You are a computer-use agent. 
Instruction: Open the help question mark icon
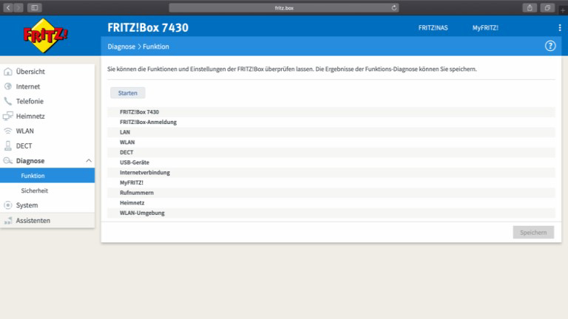click(550, 46)
